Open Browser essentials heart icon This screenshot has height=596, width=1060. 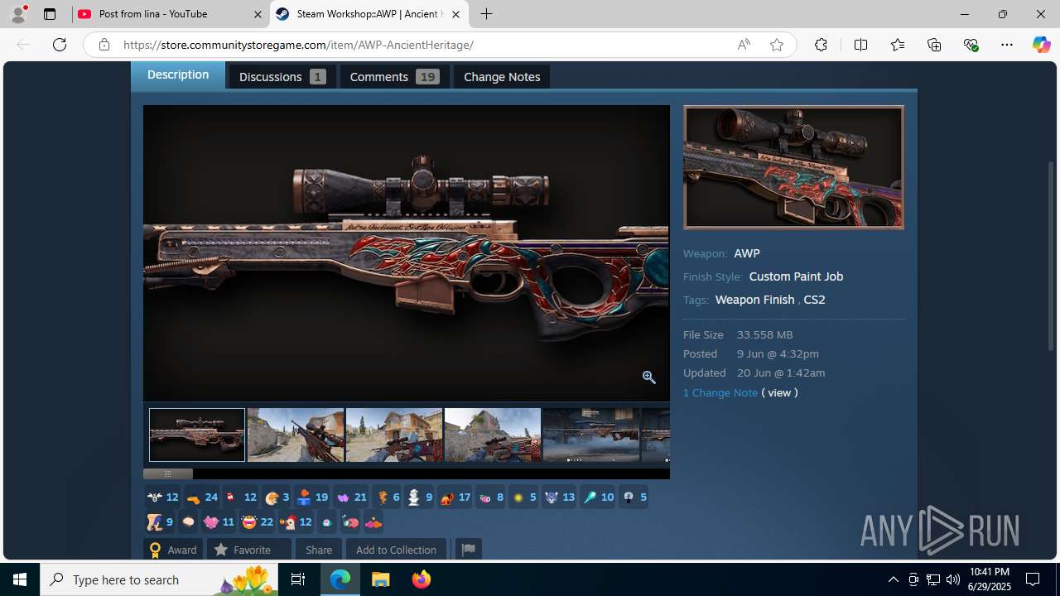pos(971,45)
